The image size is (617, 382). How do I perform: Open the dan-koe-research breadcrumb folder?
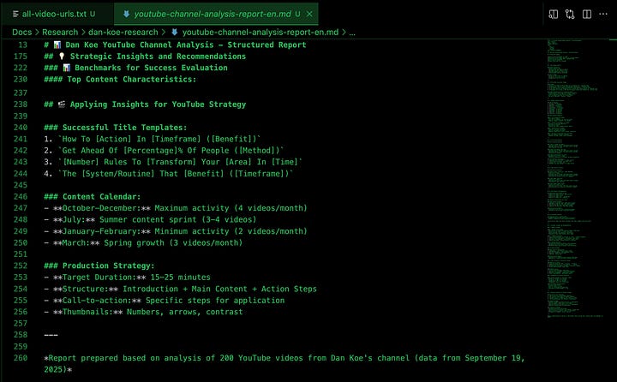tap(123, 33)
